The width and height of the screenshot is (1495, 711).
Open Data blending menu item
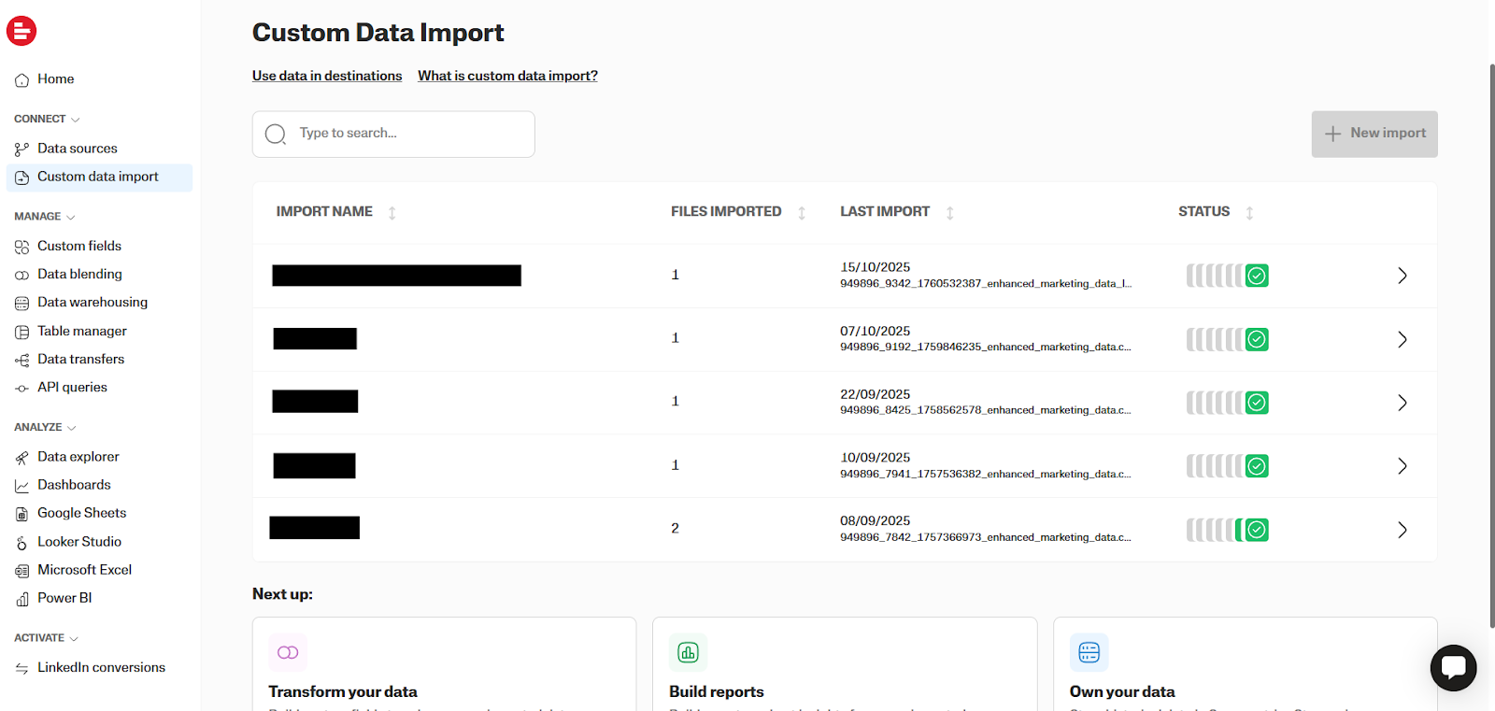tap(79, 274)
